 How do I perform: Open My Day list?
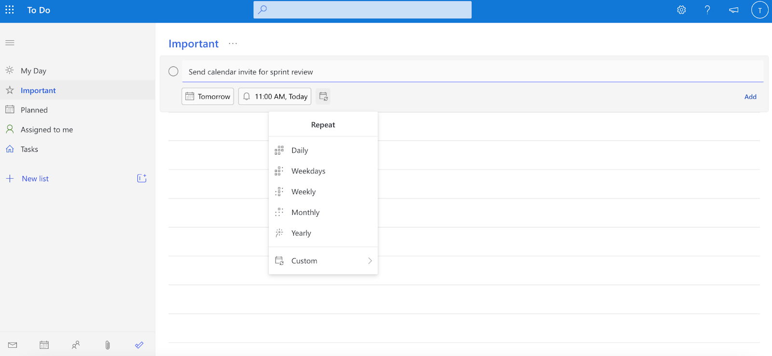tap(77, 71)
